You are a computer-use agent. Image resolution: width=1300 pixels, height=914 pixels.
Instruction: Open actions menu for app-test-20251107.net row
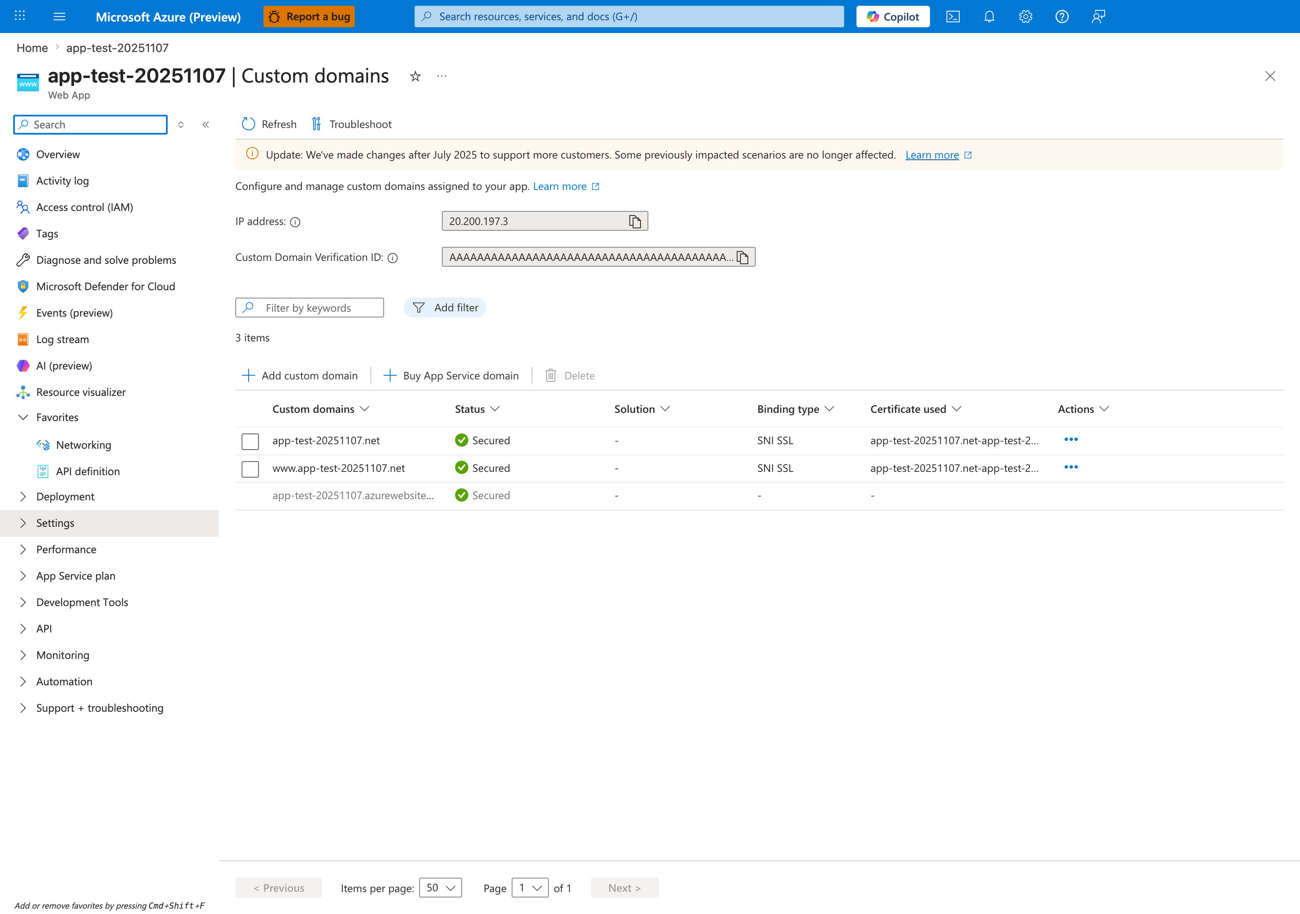(1071, 440)
